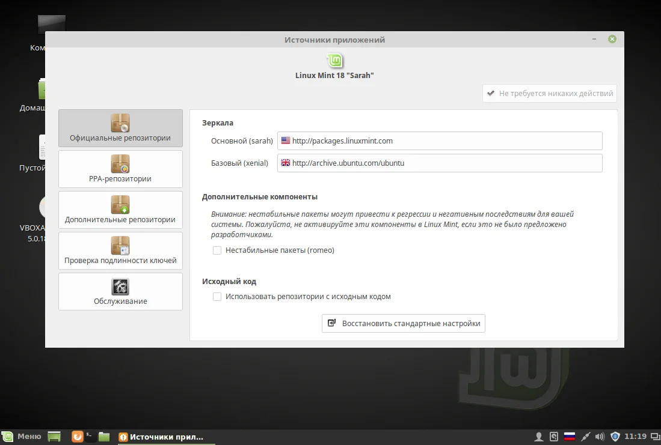
Task: Click the restore icon on the reset button
Action: [x=332, y=323]
